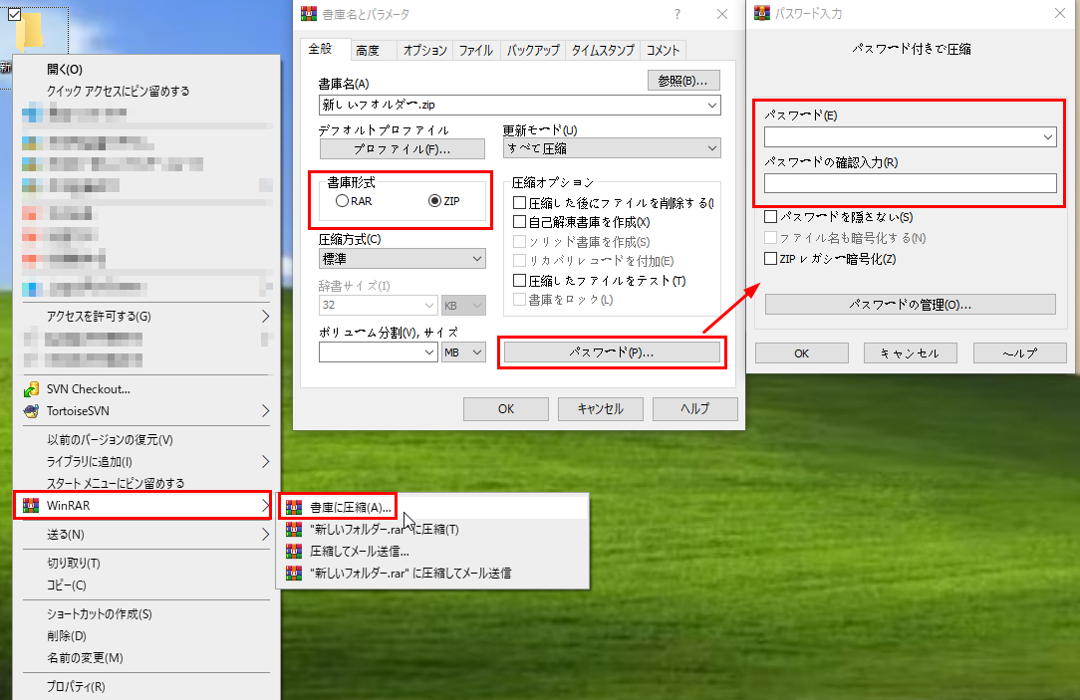Click パスワードの管理(O)... button
This screenshot has width=1080, height=700.
[910, 305]
